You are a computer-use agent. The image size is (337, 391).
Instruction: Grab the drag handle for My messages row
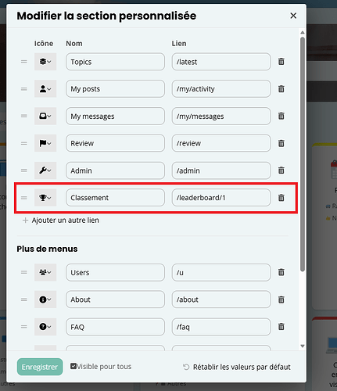pos(24,116)
